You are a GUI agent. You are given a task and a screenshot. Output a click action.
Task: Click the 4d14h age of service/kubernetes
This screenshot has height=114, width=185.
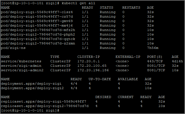[x=177, y=61]
